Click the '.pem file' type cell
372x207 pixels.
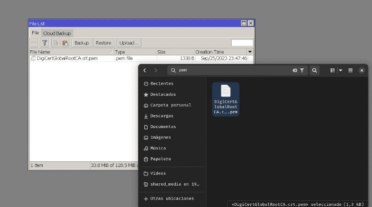pyautogui.click(x=124, y=59)
